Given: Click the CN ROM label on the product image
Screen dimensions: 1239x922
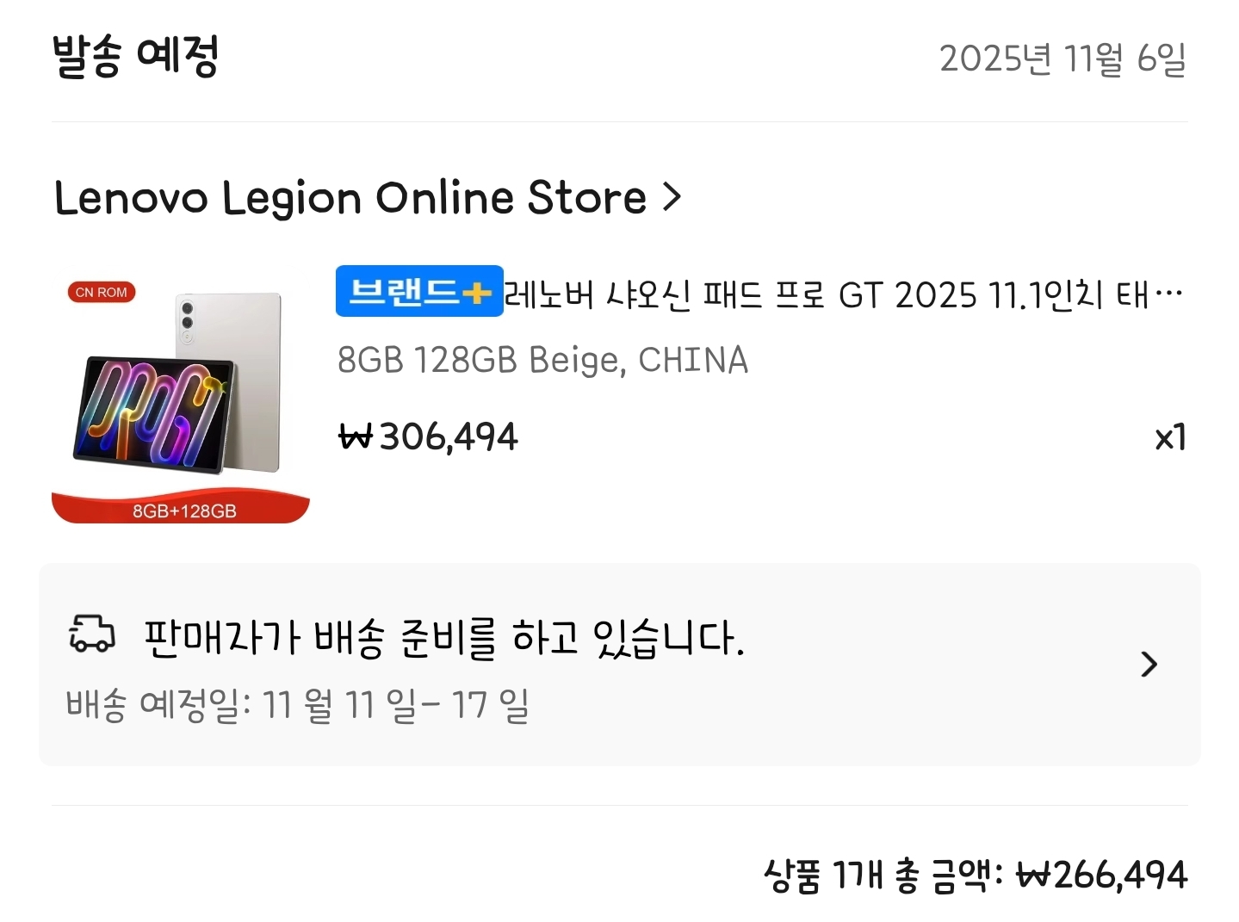Looking at the screenshot, I should pyautogui.click(x=102, y=293).
